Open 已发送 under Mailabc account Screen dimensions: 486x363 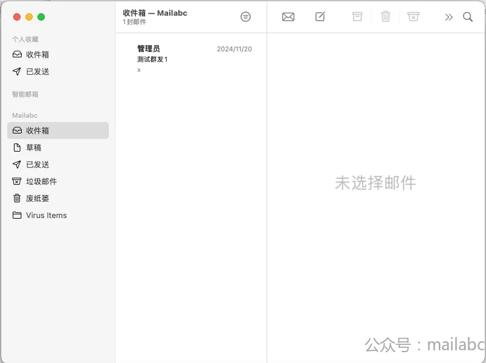pyautogui.click(x=58, y=164)
